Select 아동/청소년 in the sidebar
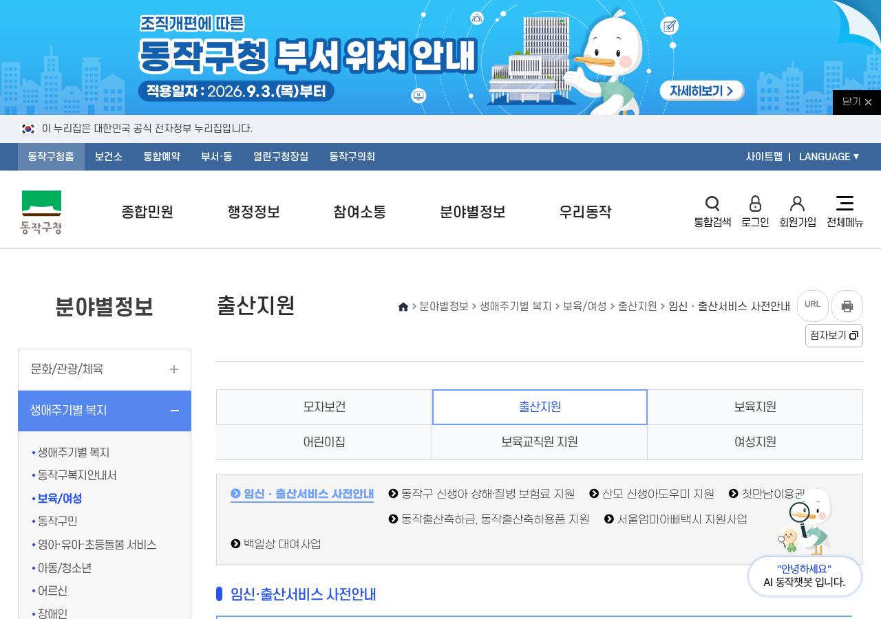The height and width of the screenshot is (619, 881). [x=65, y=568]
